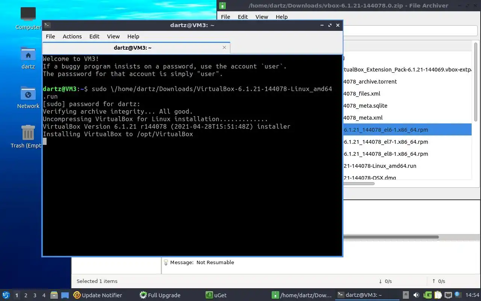The image size is (481, 301).
Task: Open View menu in File Archiver window
Action: 262,17
